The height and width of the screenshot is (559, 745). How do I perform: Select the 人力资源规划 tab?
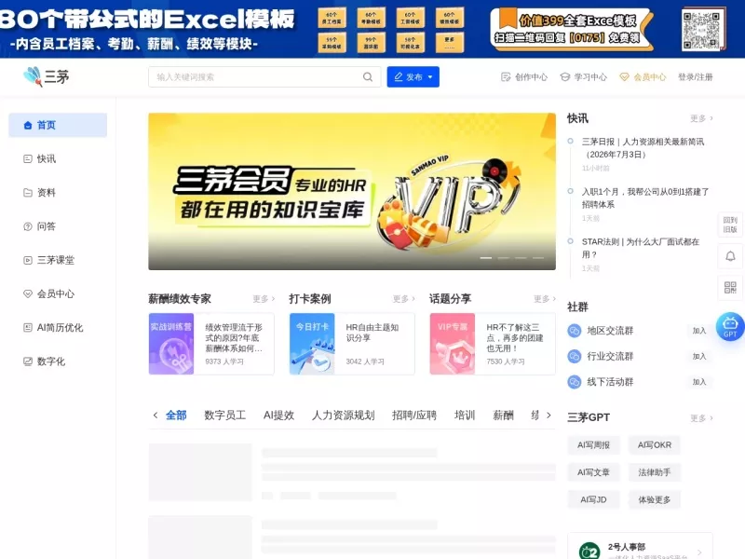click(x=343, y=415)
